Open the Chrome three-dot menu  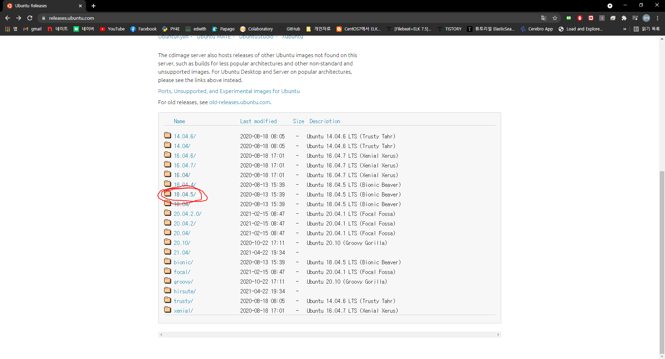pyautogui.click(x=657, y=18)
